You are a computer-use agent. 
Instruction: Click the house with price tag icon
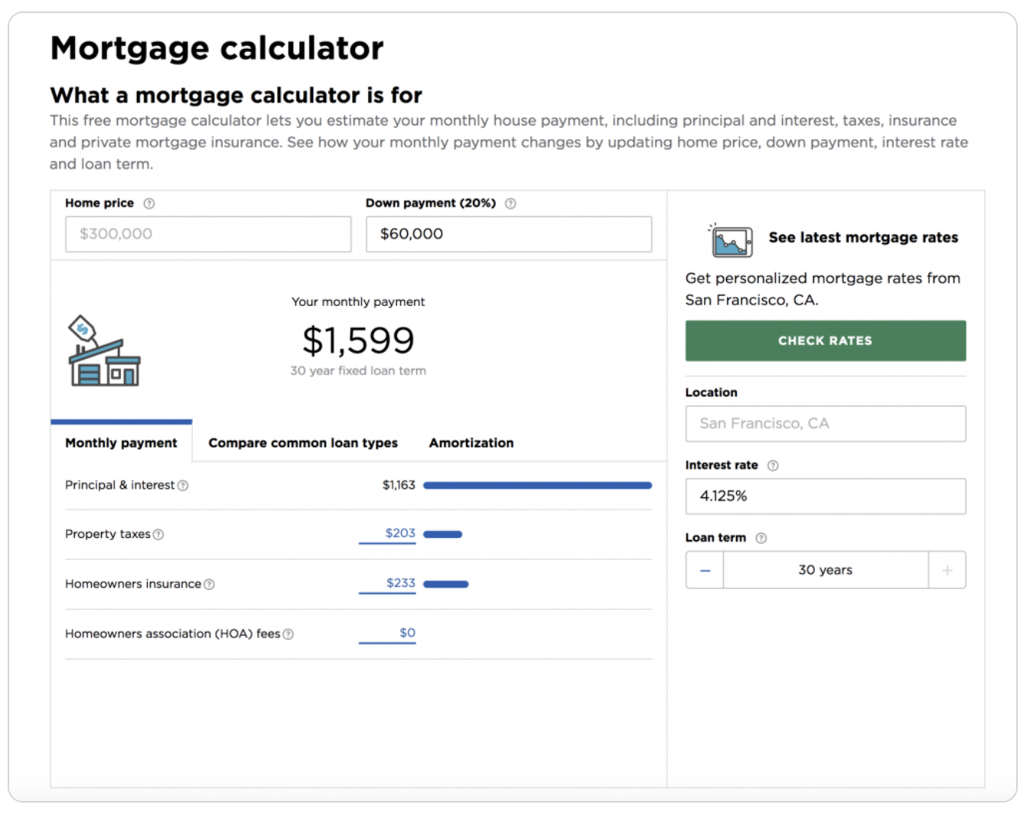click(x=104, y=351)
